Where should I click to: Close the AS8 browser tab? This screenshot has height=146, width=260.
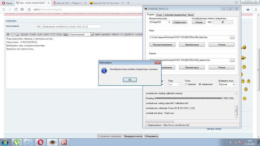click(x=48, y=3)
